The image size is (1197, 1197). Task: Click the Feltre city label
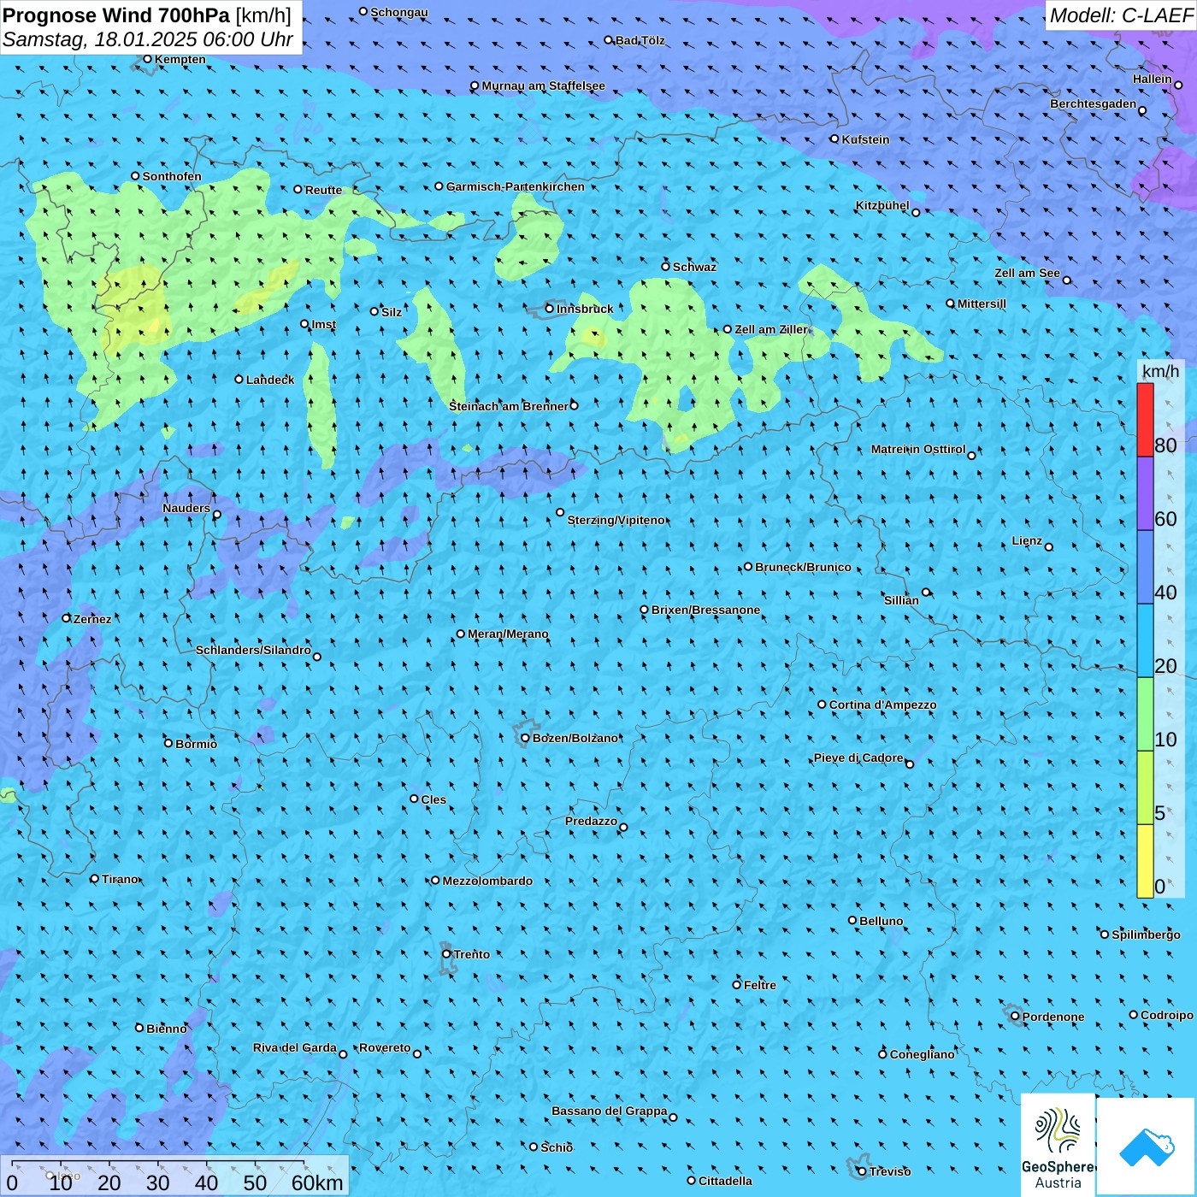759,985
